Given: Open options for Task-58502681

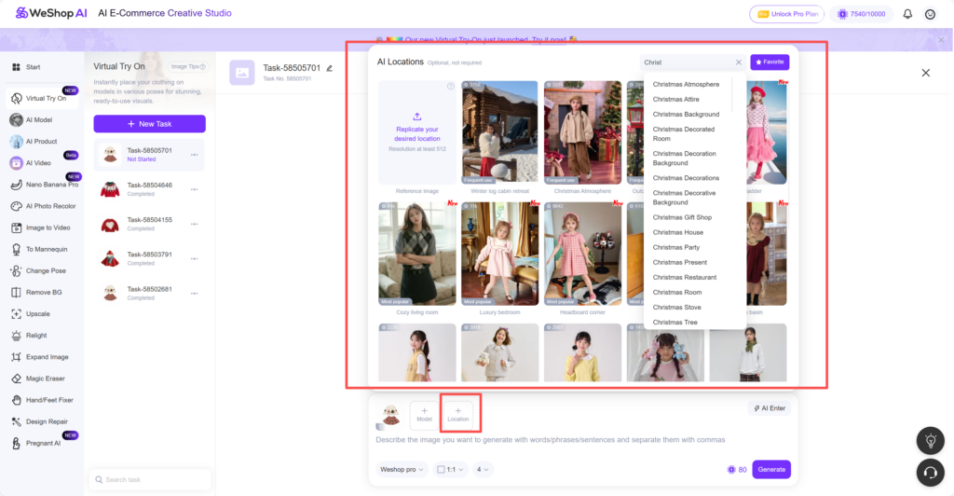Looking at the screenshot, I should (x=194, y=294).
